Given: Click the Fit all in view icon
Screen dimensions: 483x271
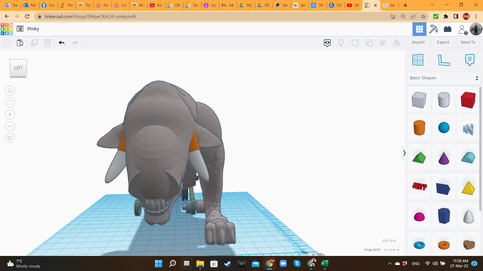Looking at the screenshot, I should [x=10, y=103].
